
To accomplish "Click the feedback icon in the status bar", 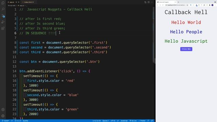I will (x=148, y=121).
